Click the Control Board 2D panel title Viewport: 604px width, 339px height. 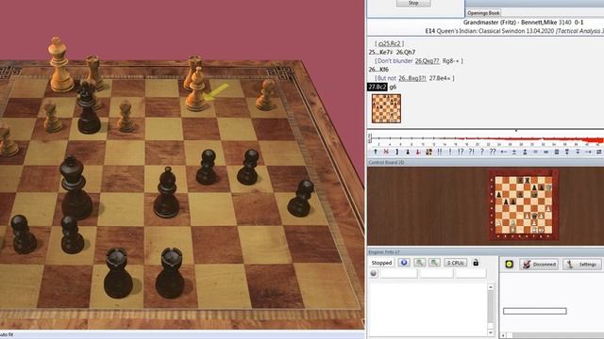point(386,163)
